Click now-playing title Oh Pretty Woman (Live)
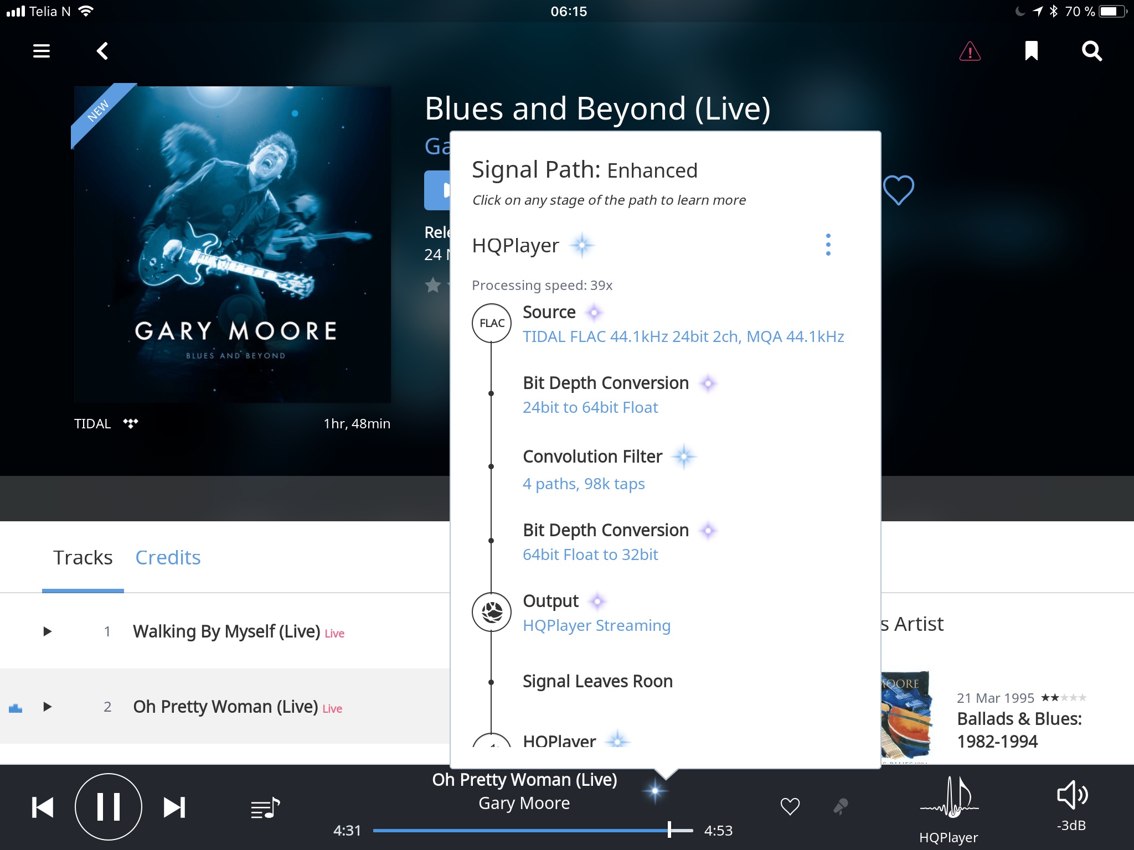This screenshot has width=1134, height=850. (524, 779)
